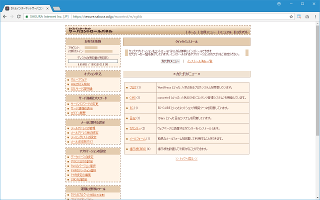Open the ログイン履歴 link

coord(78,113)
